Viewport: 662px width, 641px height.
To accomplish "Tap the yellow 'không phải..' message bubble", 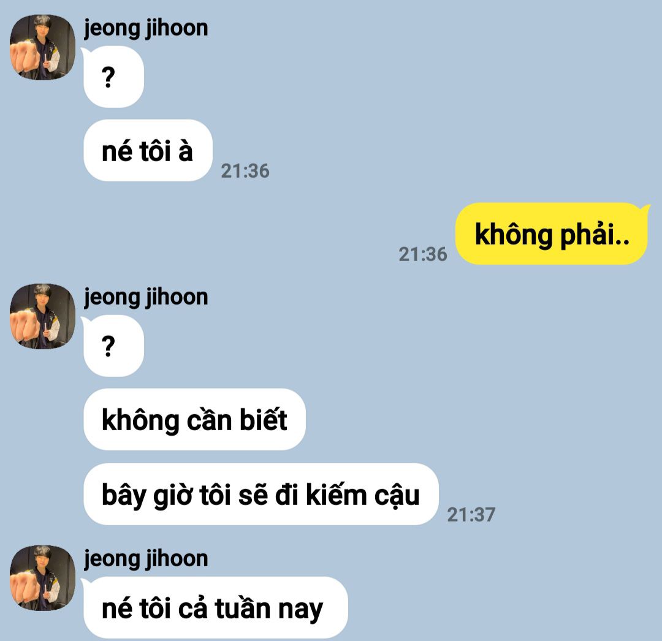I will coord(552,233).
